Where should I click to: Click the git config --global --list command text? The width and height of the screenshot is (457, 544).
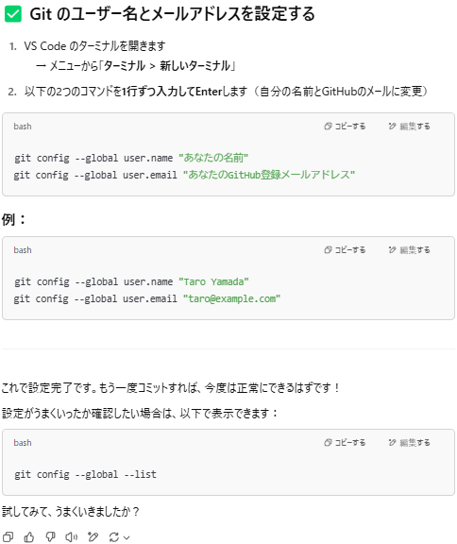pyautogui.click(x=85, y=474)
